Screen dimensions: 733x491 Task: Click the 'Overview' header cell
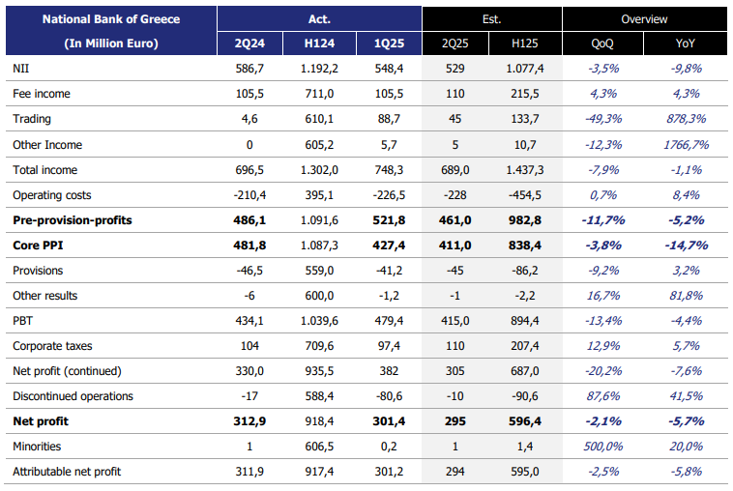tap(645, 18)
